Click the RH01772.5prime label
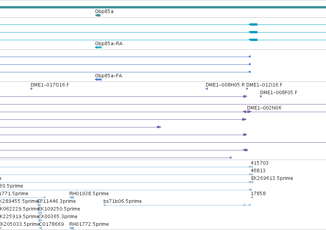This screenshot has width=326, height=230. pyautogui.click(x=89, y=224)
